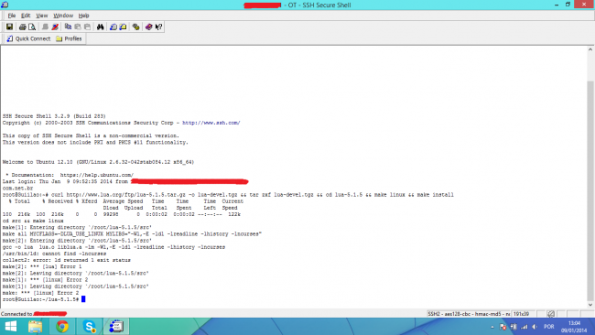Screen dimensions: 595x335
Task: Click the greyed Connect toolbar icon
Action: click(45, 27)
